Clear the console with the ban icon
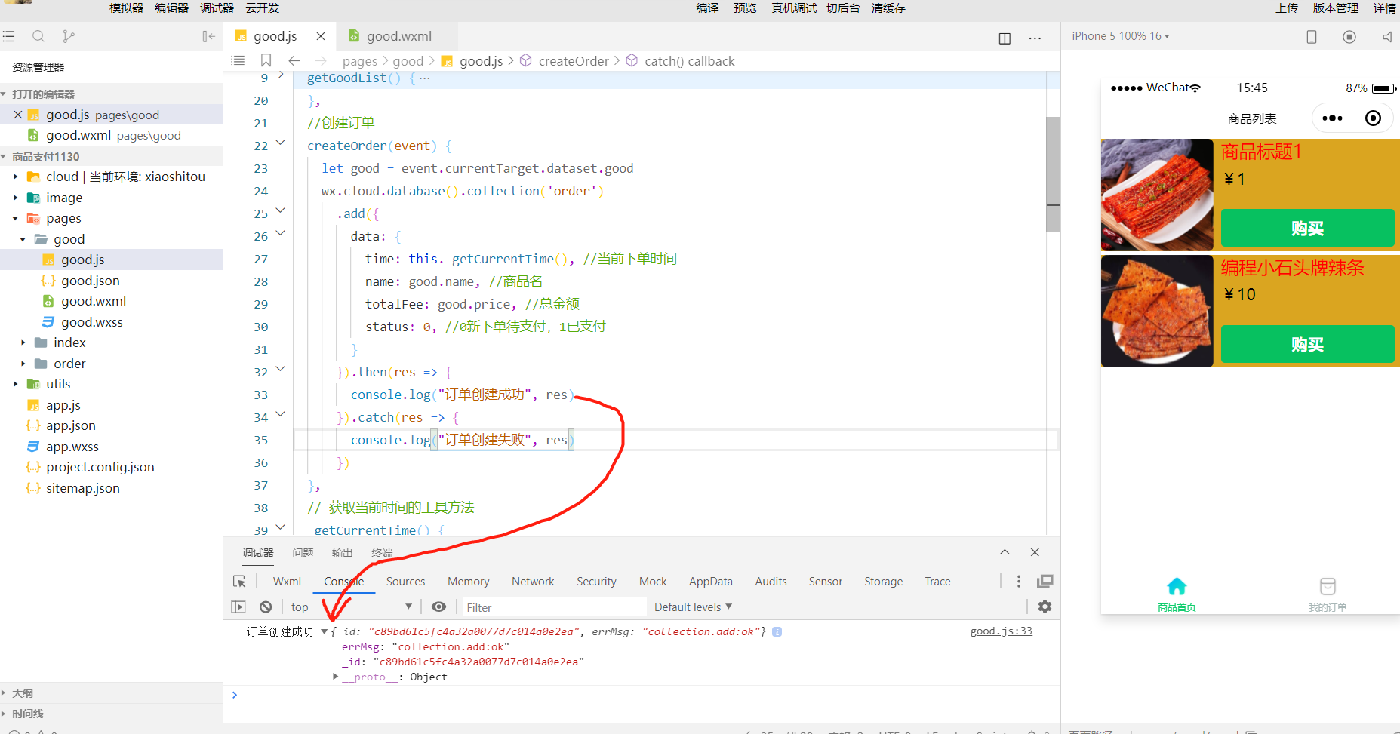Screen dimensions: 1400x734 pos(266,607)
